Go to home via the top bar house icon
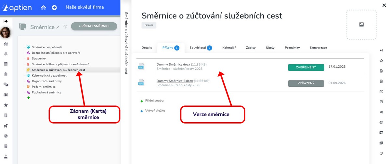Viewport: 390px width, 164px height. (43, 7)
